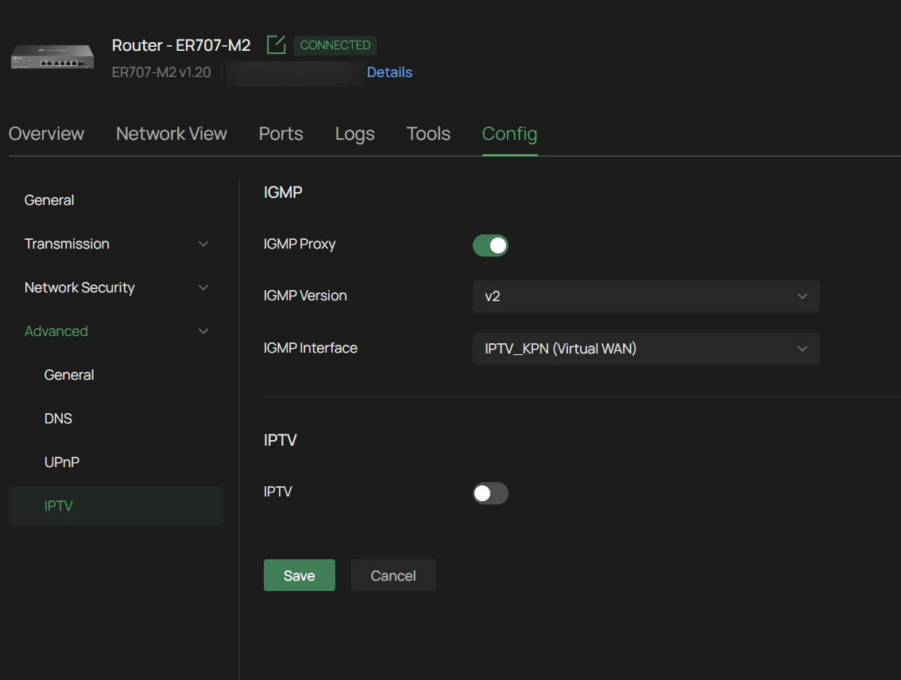The image size is (901, 680).
Task: Select the Config tab
Action: [x=509, y=133]
